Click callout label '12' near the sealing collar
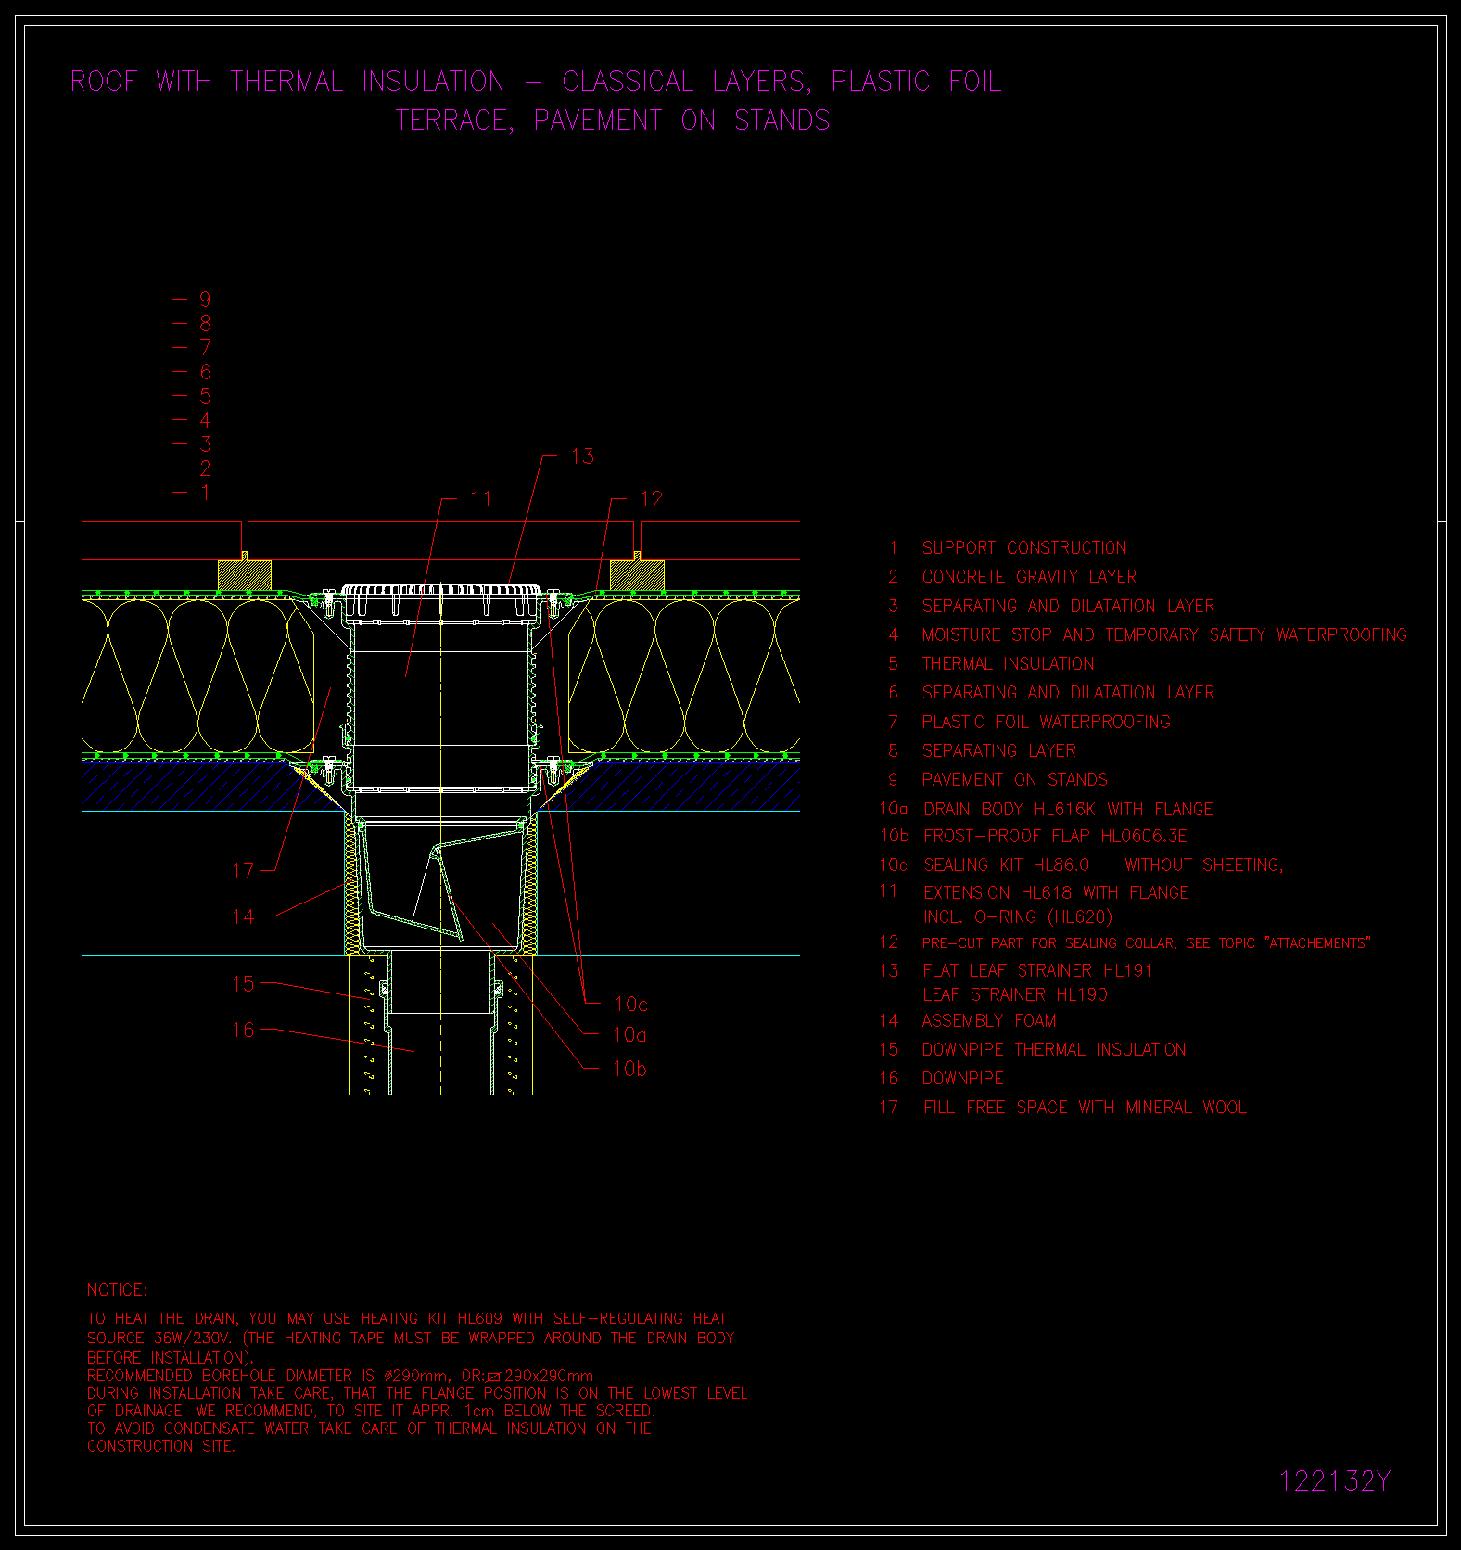Viewport: 1461px width, 1550px height. 652,499
